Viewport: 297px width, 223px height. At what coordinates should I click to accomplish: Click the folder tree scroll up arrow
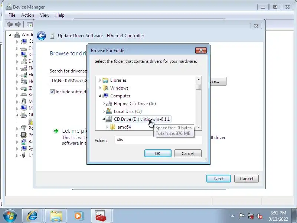[199, 80]
